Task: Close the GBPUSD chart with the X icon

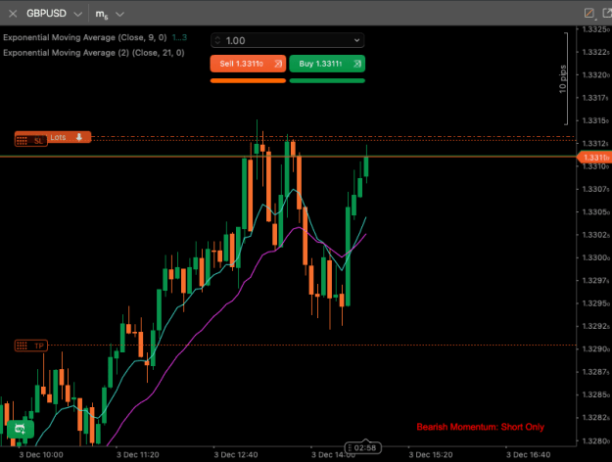Action: click(x=13, y=14)
